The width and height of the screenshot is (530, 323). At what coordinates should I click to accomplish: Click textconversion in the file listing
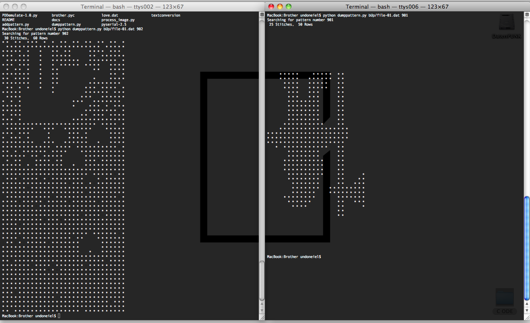click(x=166, y=15)
